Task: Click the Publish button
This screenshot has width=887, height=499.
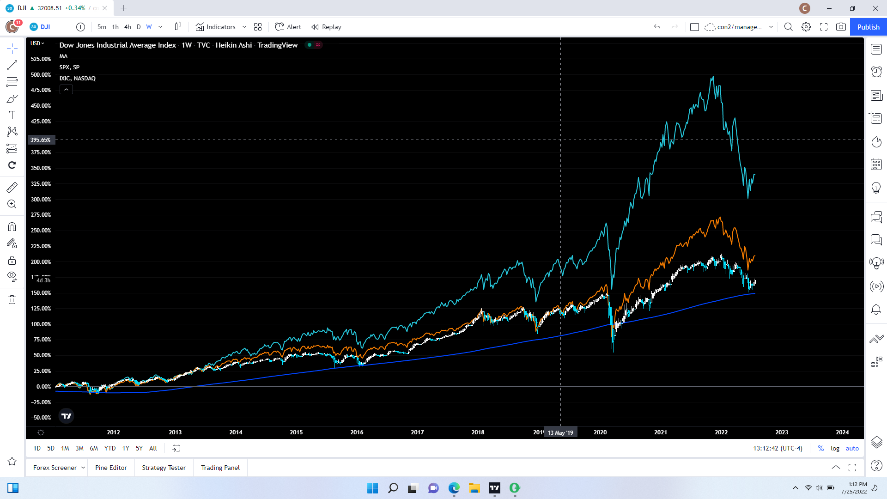Action: tap(868, 27)
